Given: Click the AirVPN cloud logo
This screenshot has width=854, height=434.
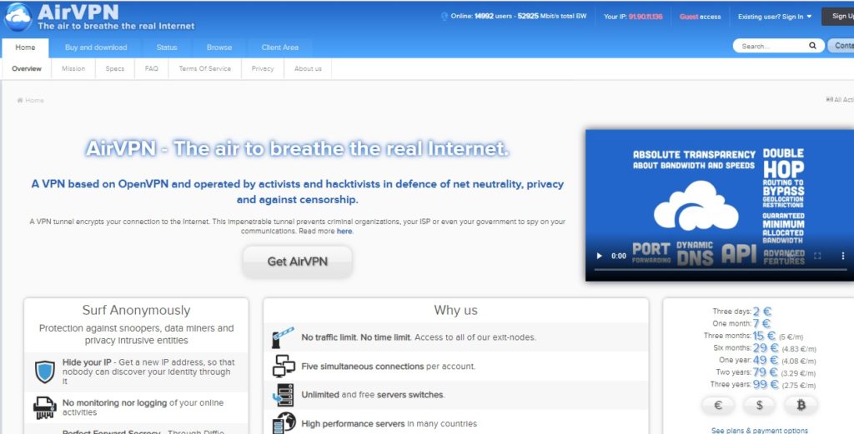Looking at the screenshot, I should 18,17.
